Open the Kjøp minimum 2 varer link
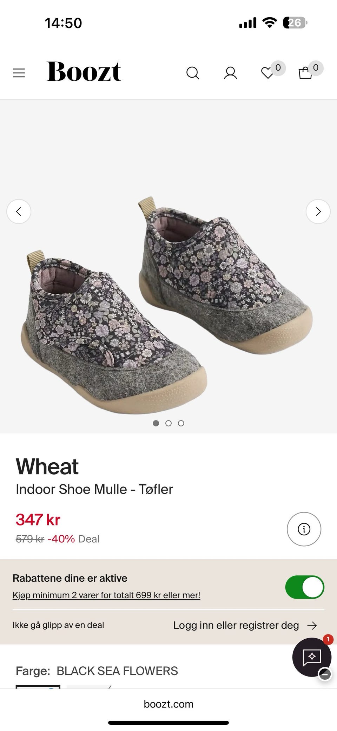The height and width of the screenshot is (731, 337). click(106, 595)
